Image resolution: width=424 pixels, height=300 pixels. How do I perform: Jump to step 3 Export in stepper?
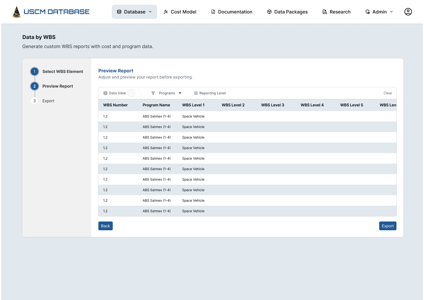pyautogui.click(x=43, y=101)
